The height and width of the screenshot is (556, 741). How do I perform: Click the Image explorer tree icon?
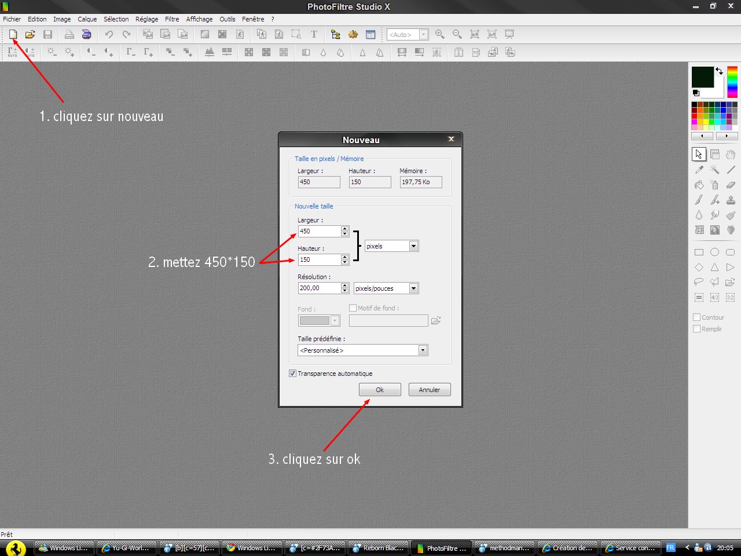[x=336, y=34]
